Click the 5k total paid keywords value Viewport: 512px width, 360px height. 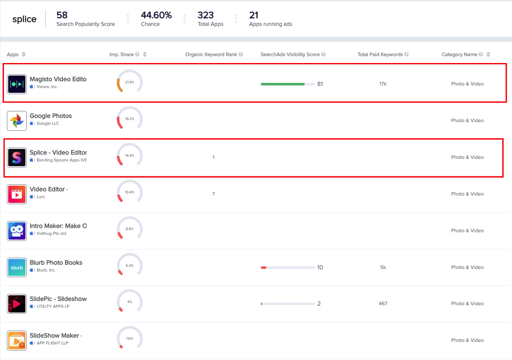click(x=383, y=268)
